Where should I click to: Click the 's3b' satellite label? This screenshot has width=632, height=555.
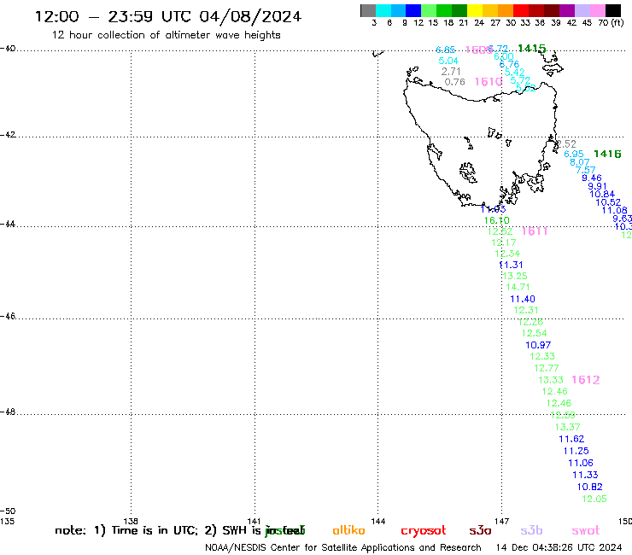(x=531, y=530)
